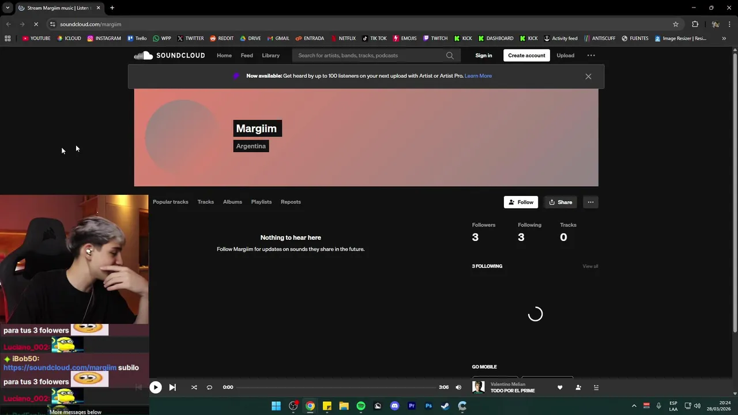Switch to the Reposts tab
The height and width of the screenshot is (415, 738).
[x=291, y=202]
